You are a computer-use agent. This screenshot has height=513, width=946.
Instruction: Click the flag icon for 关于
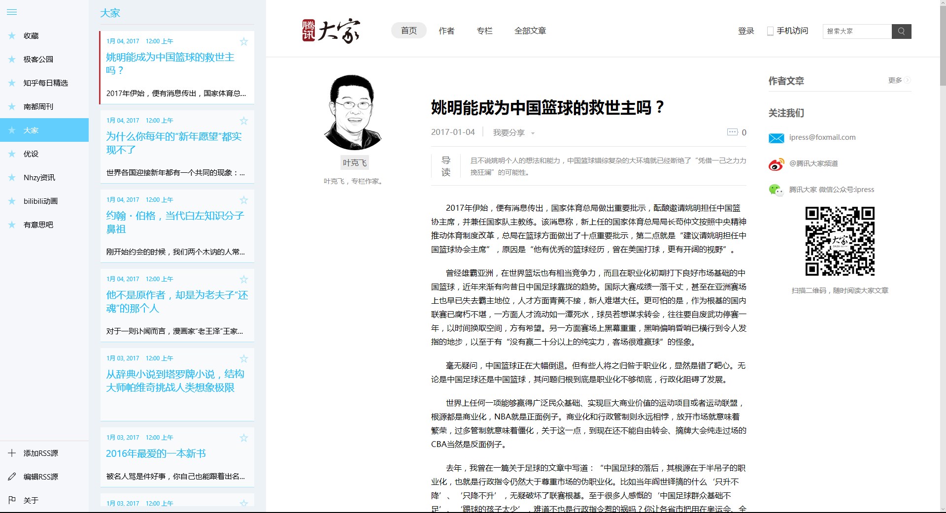click(x=12, y=500)
